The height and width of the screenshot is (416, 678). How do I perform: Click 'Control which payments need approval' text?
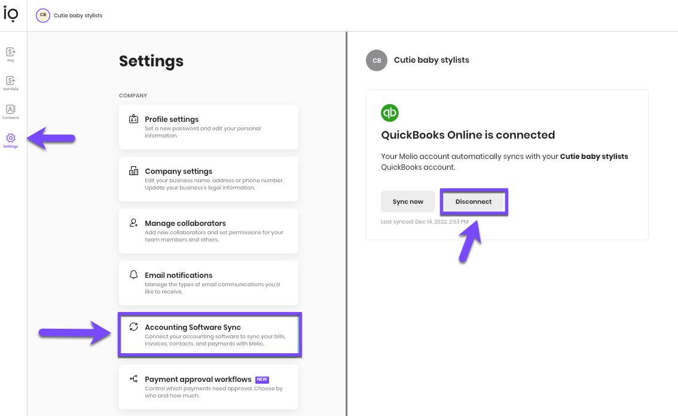[x=213, y=391]
